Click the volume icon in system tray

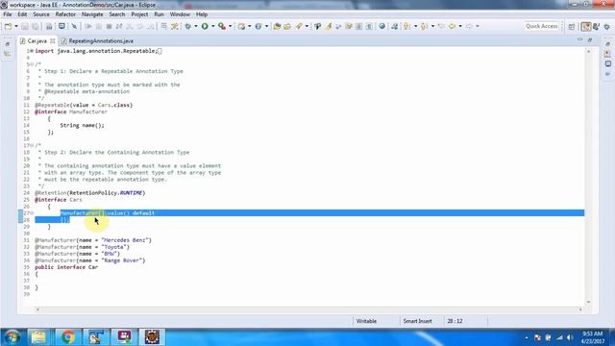click(570, 337)
